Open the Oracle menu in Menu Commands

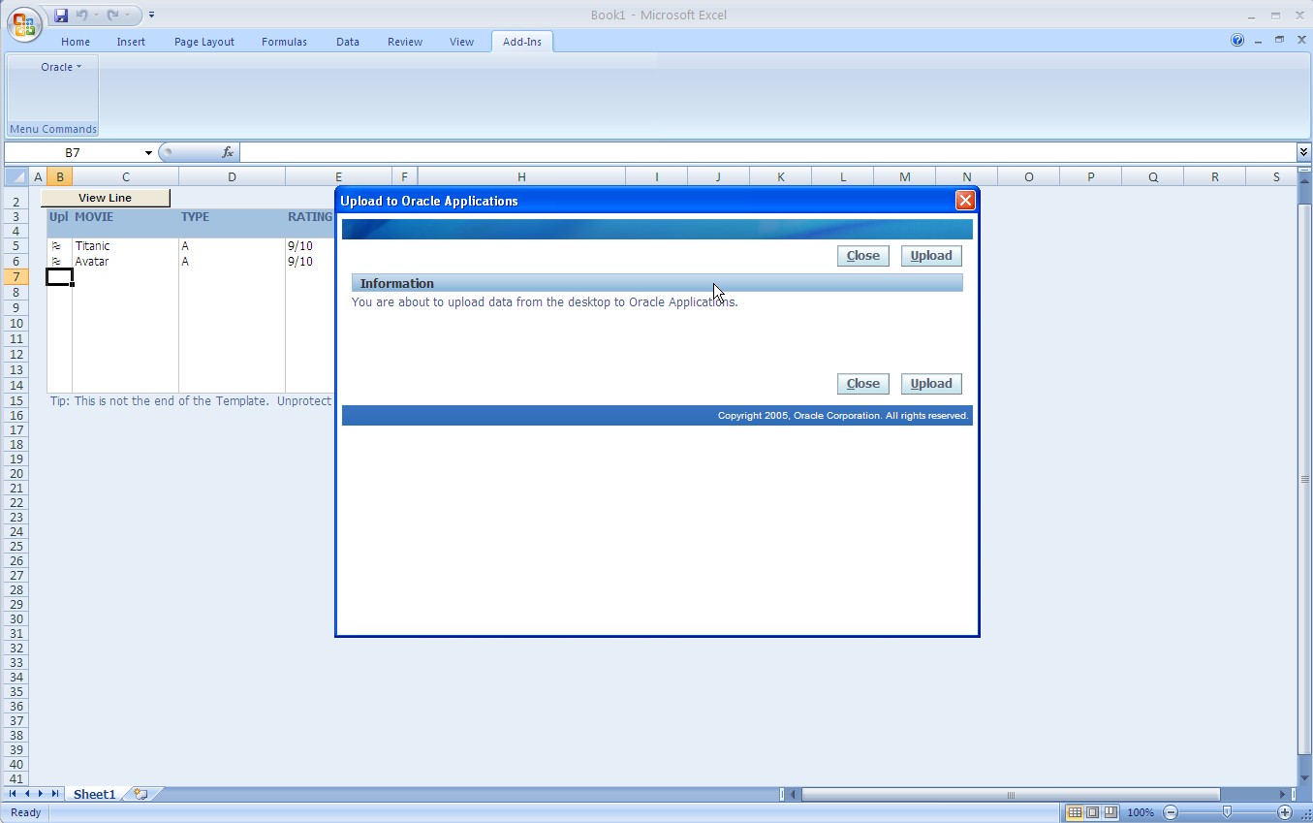pos(58,66)
